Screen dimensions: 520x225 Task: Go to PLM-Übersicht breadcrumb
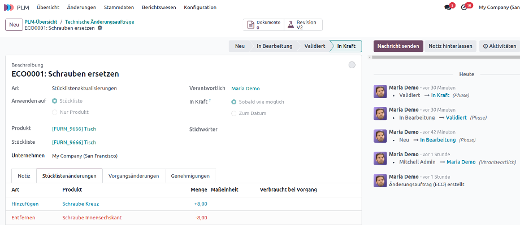[x=41, y=22]
